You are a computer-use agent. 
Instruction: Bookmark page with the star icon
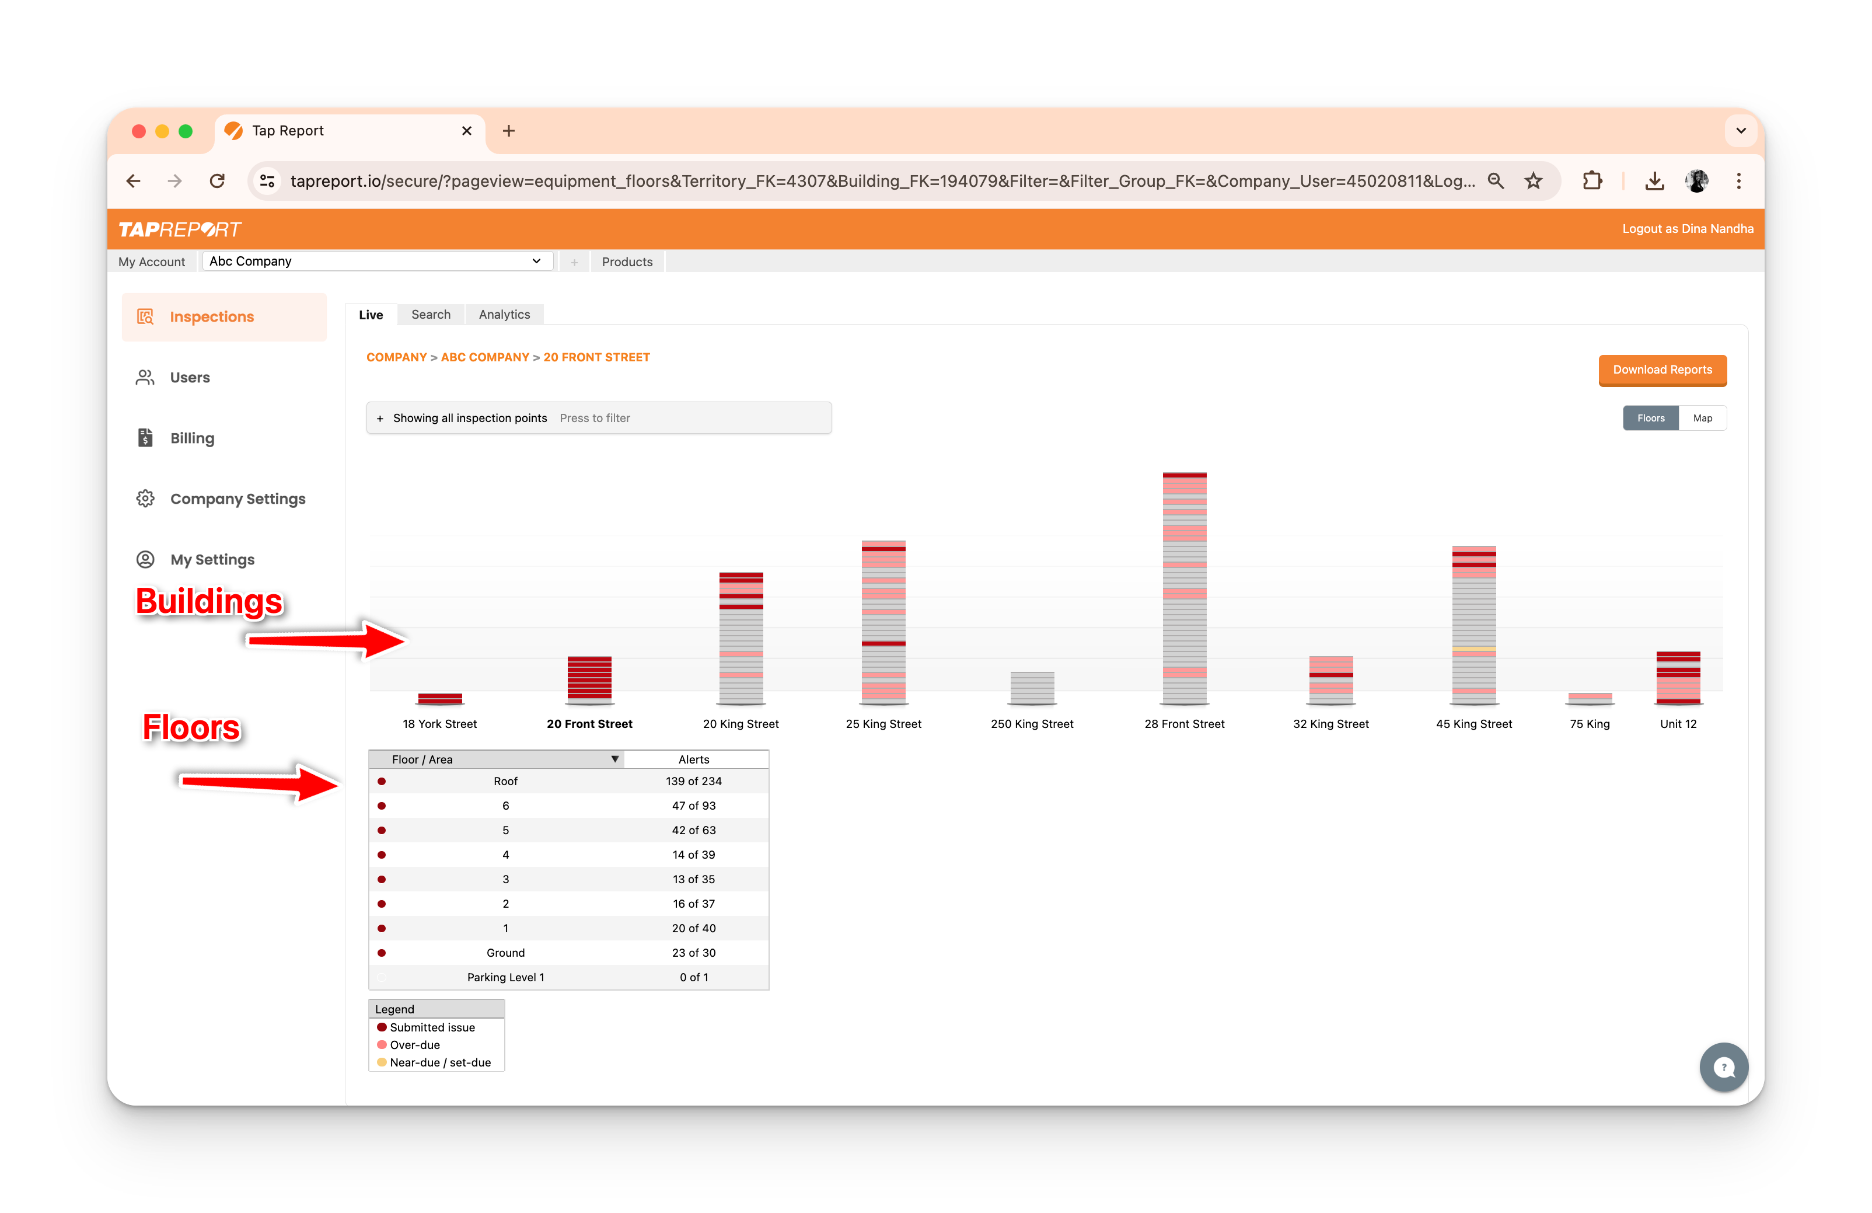pos(1533,181)
